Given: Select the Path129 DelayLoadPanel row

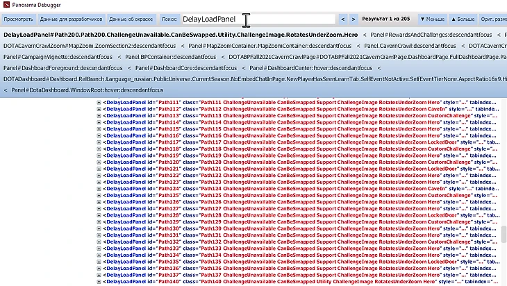Looking at the screenshot, I should point(300,222).
